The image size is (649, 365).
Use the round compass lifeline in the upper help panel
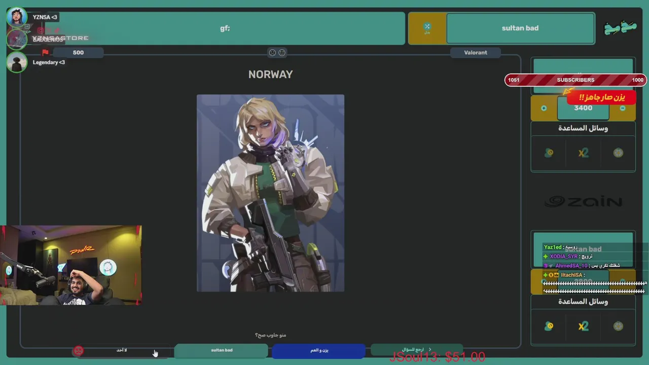[618, 153]
